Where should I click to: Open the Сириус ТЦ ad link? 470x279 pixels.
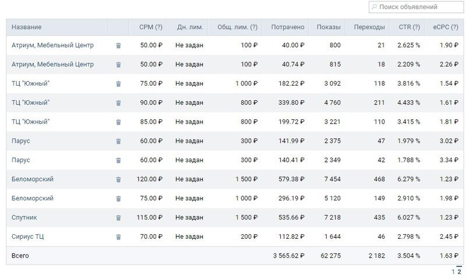click(27, 236)
